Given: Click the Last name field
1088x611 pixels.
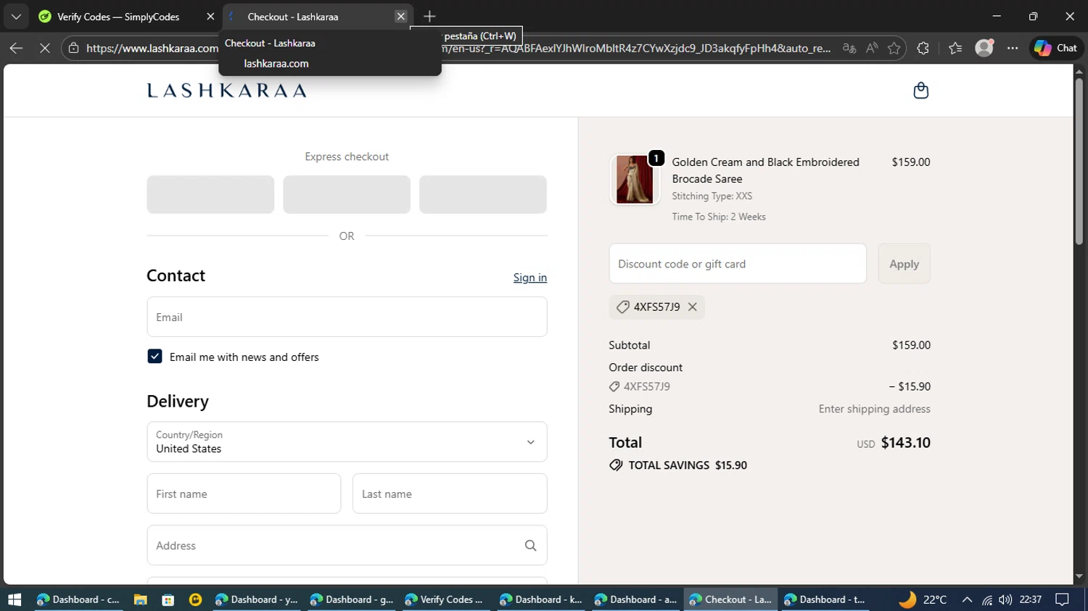Looking at the screenshot, I should point(450,494).
